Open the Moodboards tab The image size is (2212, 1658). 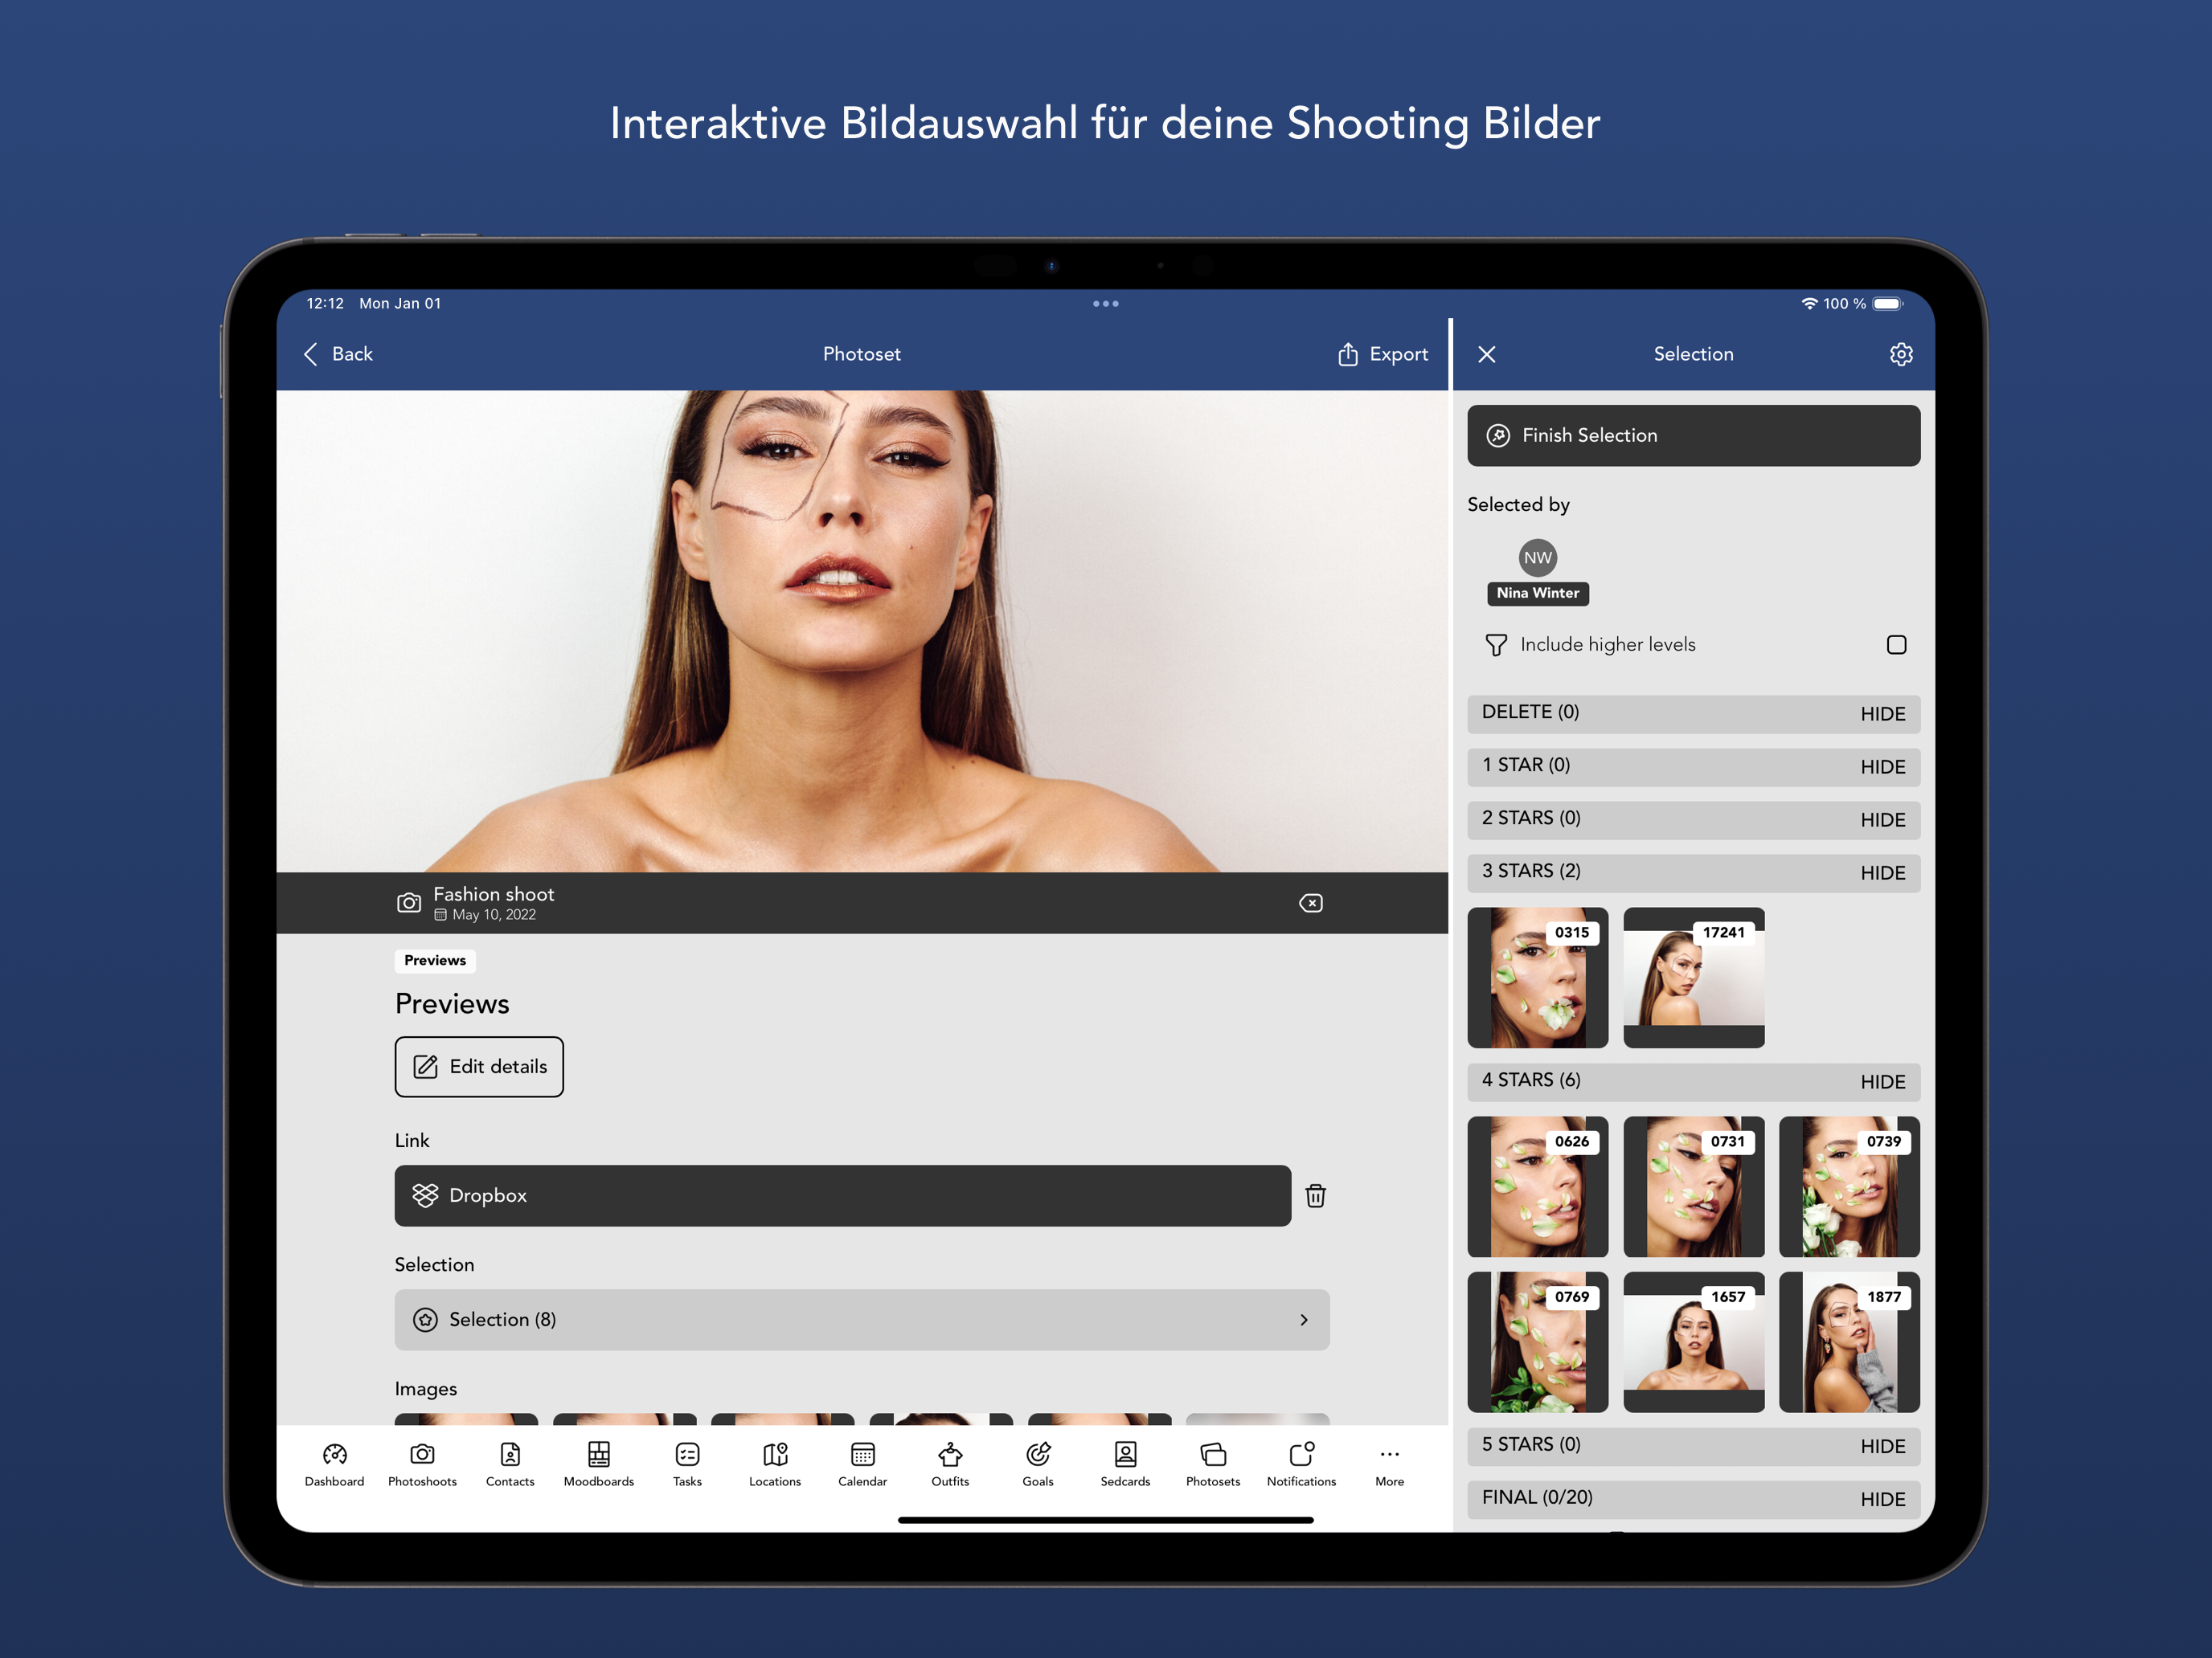click(598, 1464)
